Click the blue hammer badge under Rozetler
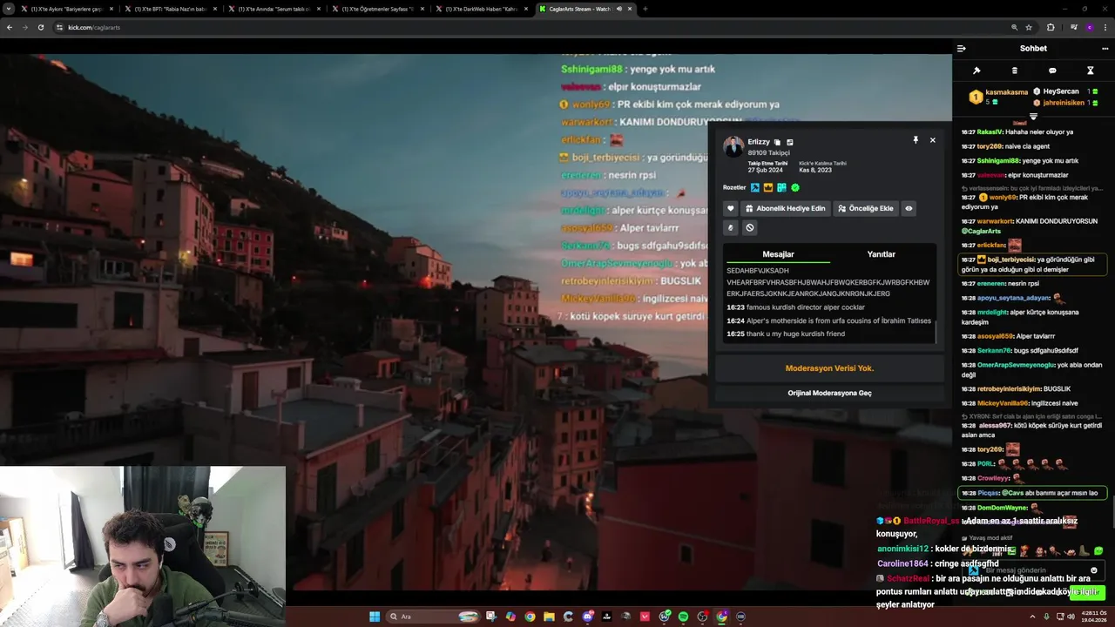Viewport: 1115px width, 627px height. [754, 187]
